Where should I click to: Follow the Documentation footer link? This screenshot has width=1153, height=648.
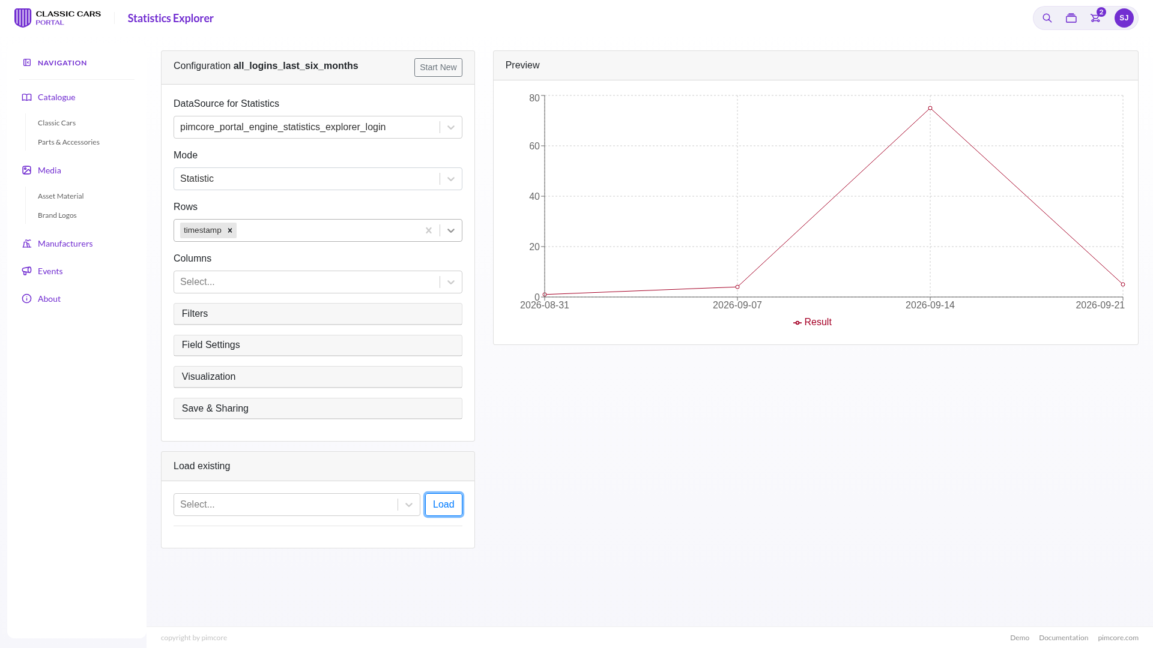pyautogui.click(x=1064, y=638)
